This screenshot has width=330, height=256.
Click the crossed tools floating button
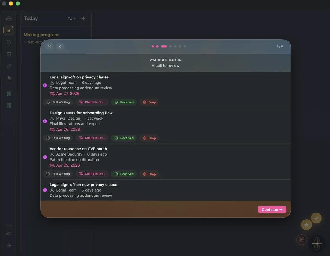coord(301,240)
